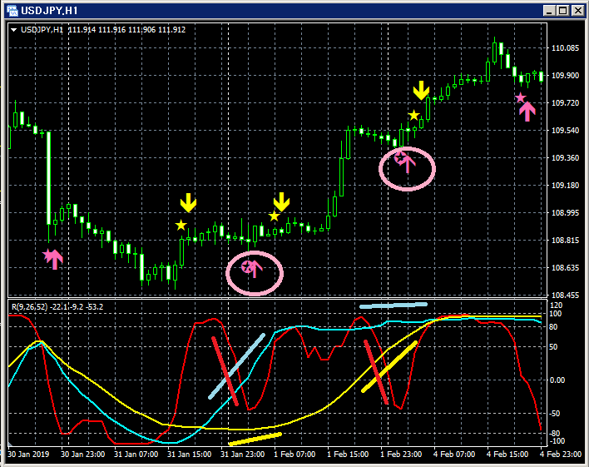
Task: Click the 110.085 price scale label
Action: 565,48
